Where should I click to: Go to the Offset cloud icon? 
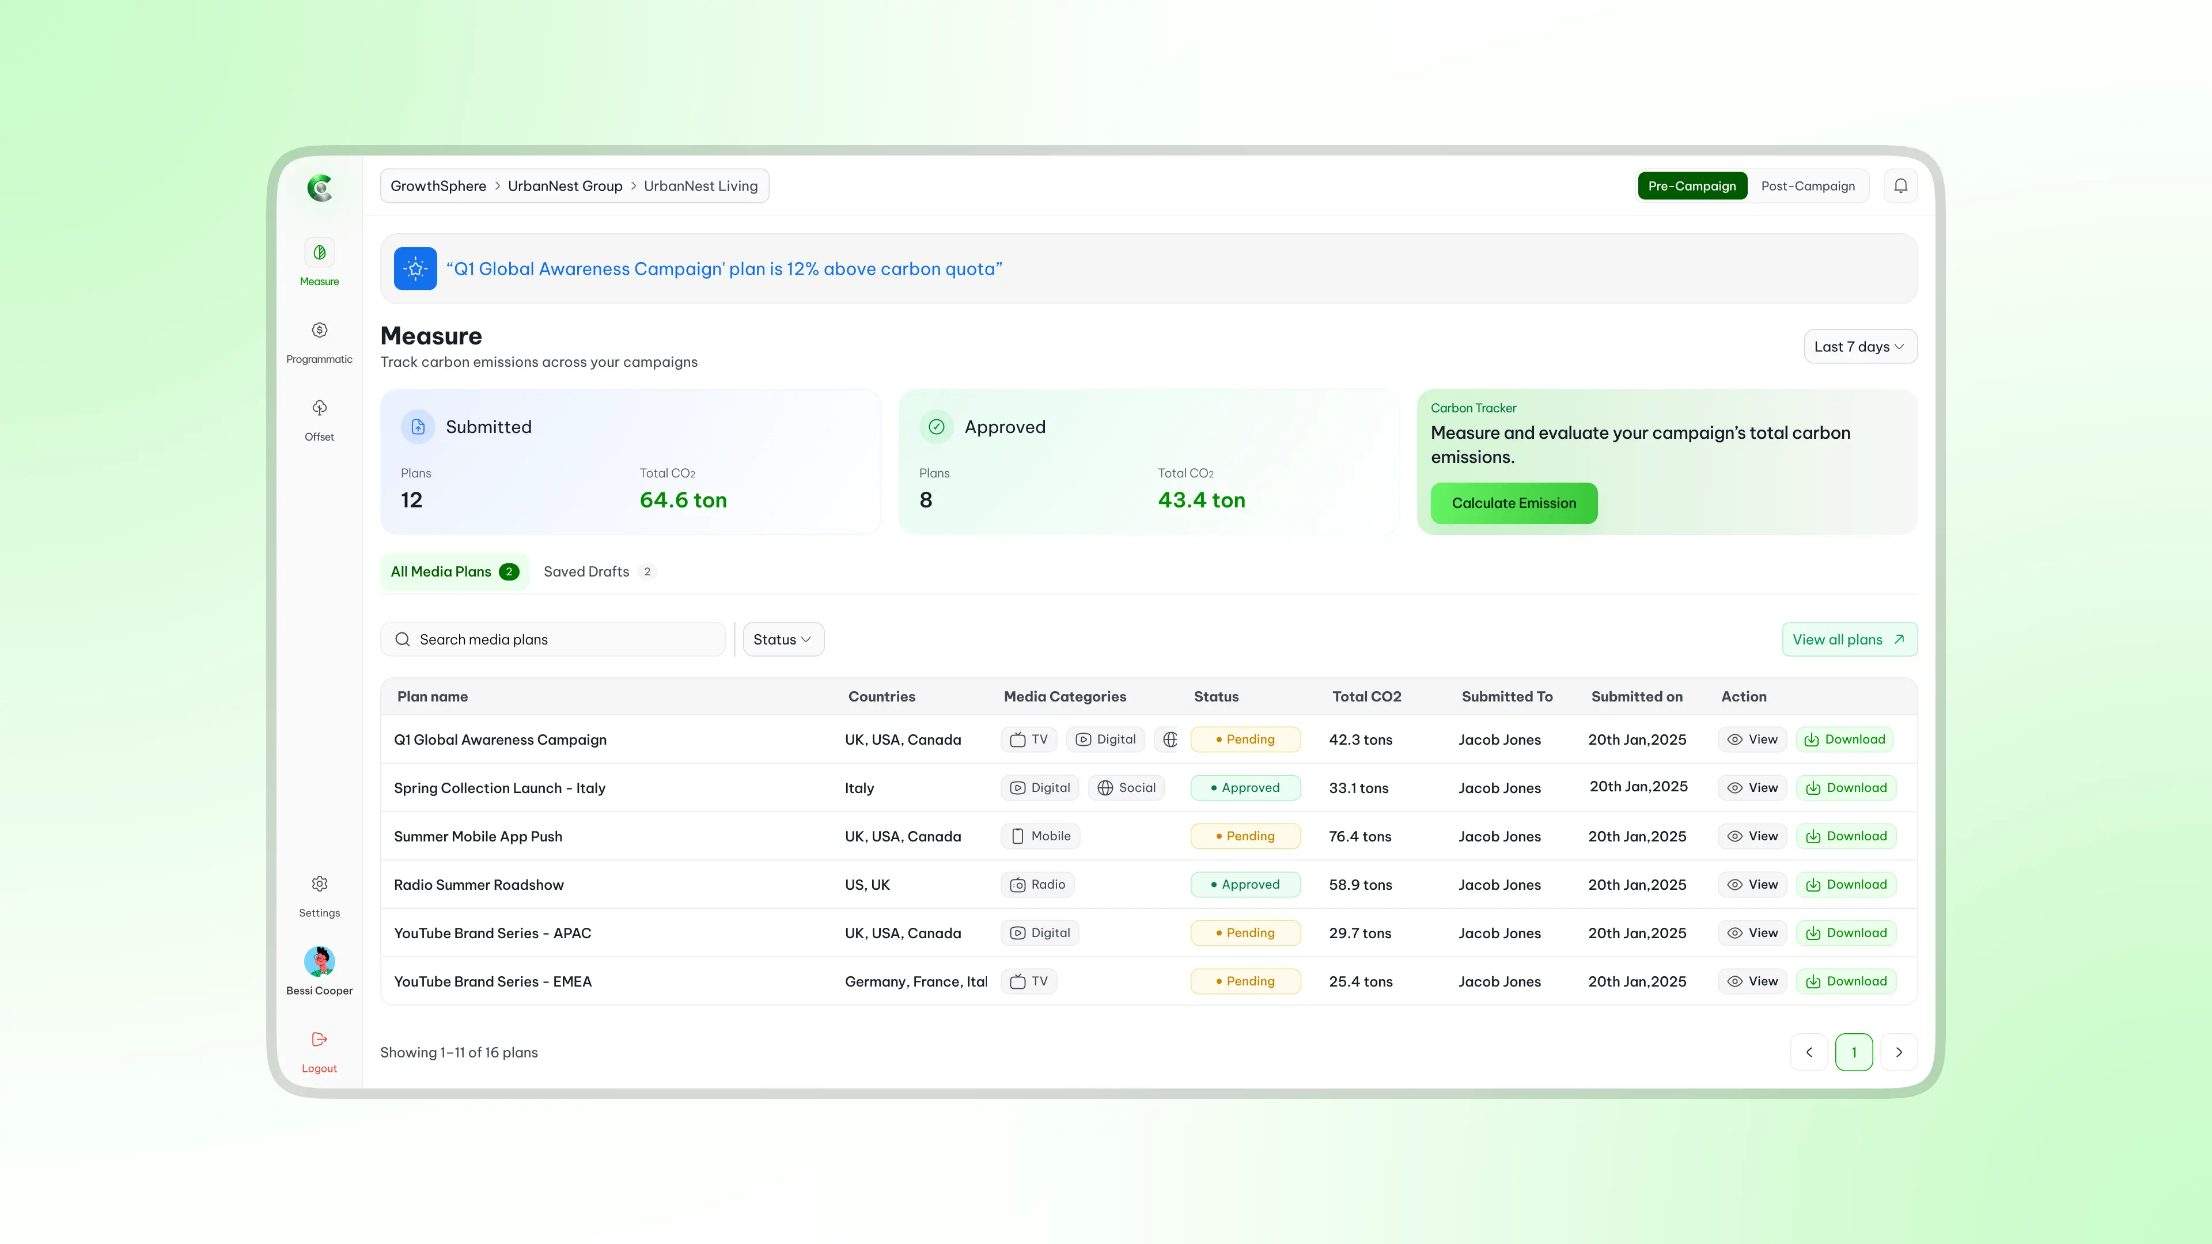pos(320,408)
